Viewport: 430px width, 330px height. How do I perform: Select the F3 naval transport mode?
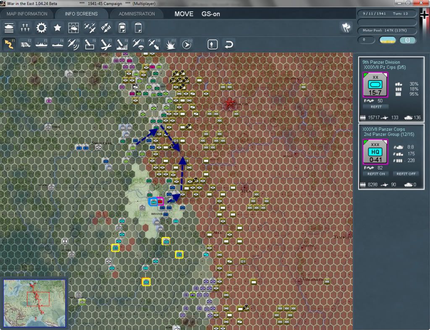tap(42, 44)
